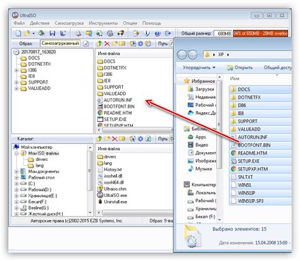Click the capacity usage bar showing 650MB overload
Image resolution: width=300 pixels, height=261 pixels.
[x=260, y=34]
